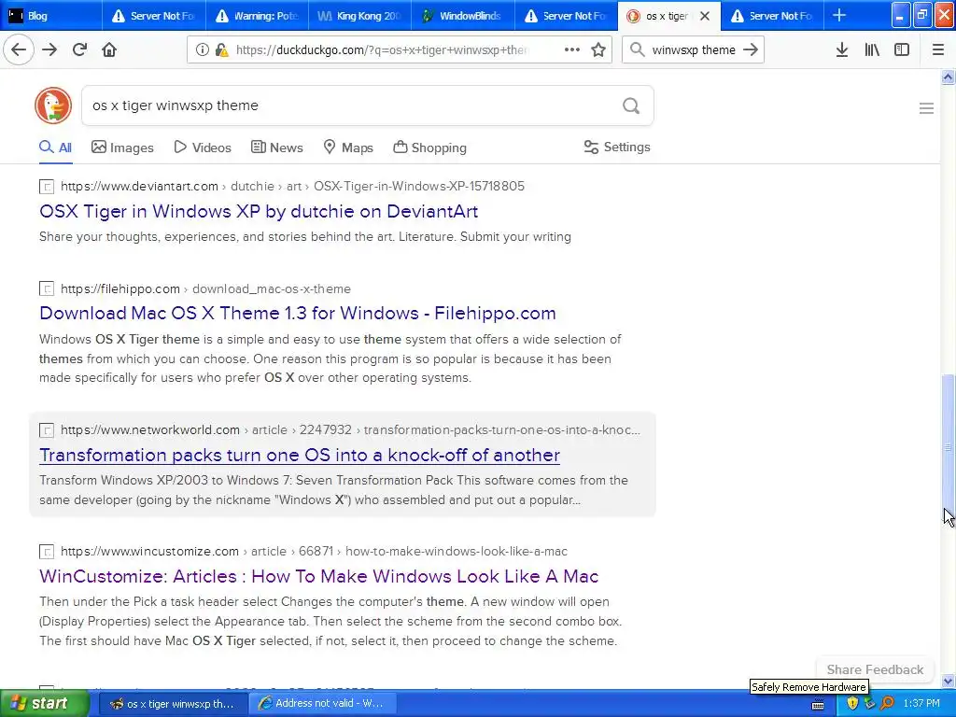
Task: Click os x tiger winwsxp taskbar button
Action: pyautogui.click(x=173, y=704)
